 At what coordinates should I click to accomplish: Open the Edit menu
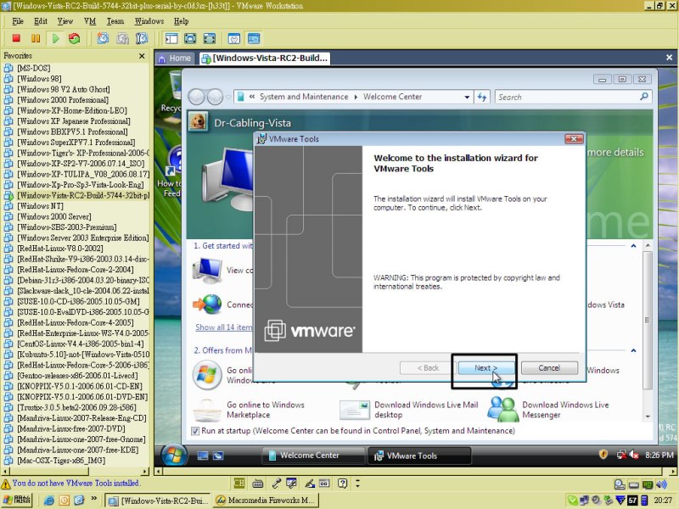(40, 21)
